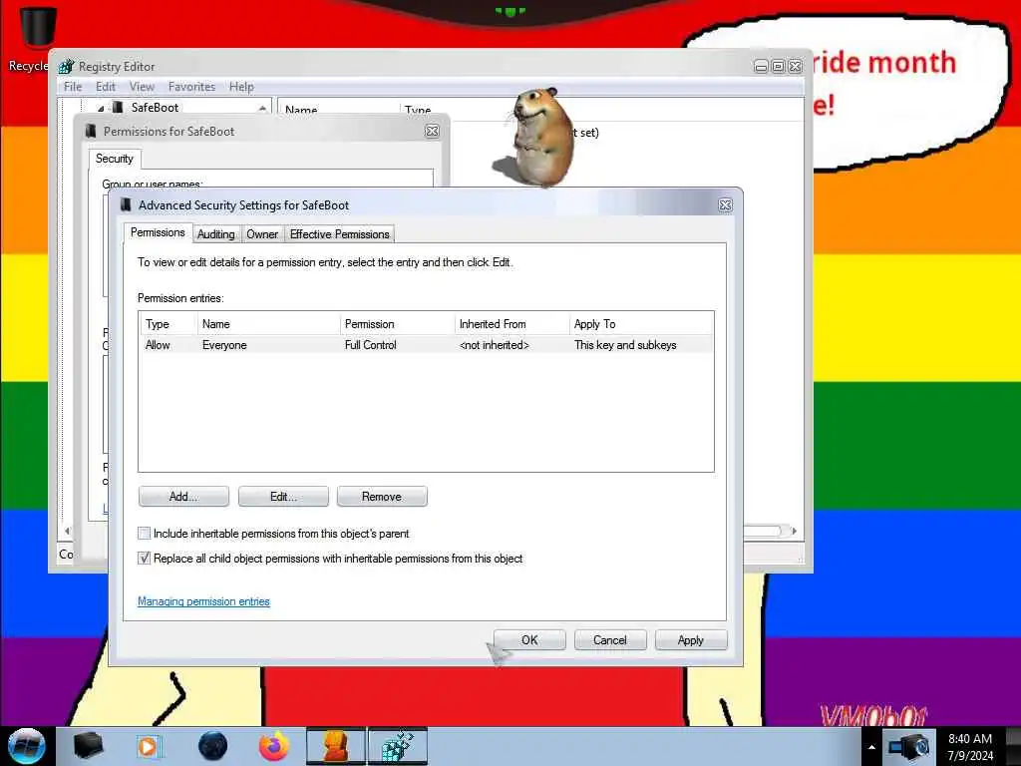The width and height of the screenshot is (1021, 766).
Task: Click the Type column header
Action: tap(168, 324)
